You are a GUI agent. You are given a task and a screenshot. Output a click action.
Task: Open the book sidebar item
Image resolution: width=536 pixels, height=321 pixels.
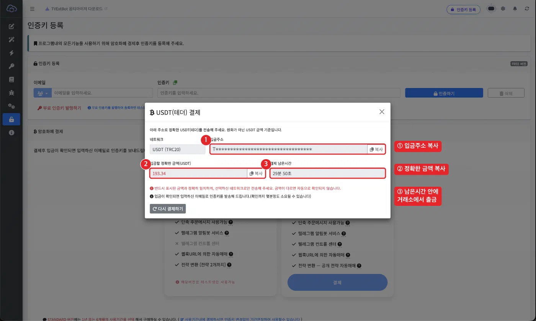pyautogui.click(x=11, y=80)
